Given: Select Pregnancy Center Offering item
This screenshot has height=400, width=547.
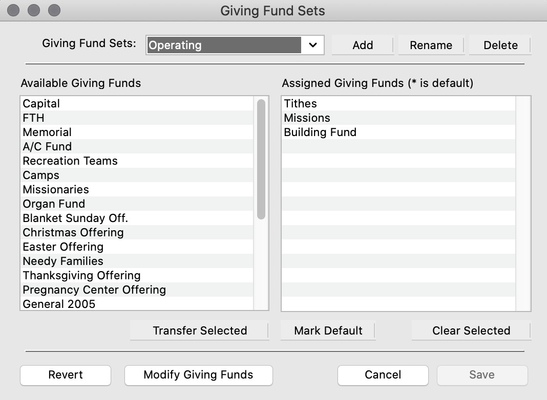Looking at the screenshot, I should [x=137, y=290].
